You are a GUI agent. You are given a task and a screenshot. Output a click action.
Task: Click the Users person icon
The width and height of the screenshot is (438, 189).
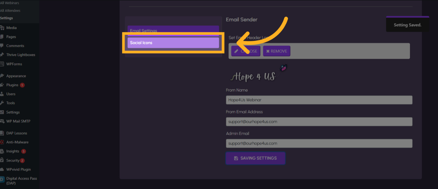(x=2, y=94)
